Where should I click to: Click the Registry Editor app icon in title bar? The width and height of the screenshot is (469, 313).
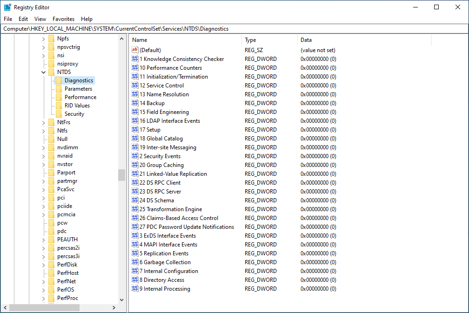pos(7,7)
